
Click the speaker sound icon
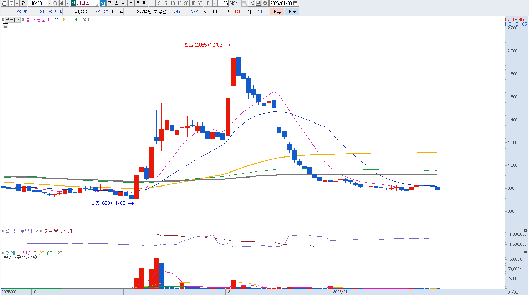tap(62, 3)
